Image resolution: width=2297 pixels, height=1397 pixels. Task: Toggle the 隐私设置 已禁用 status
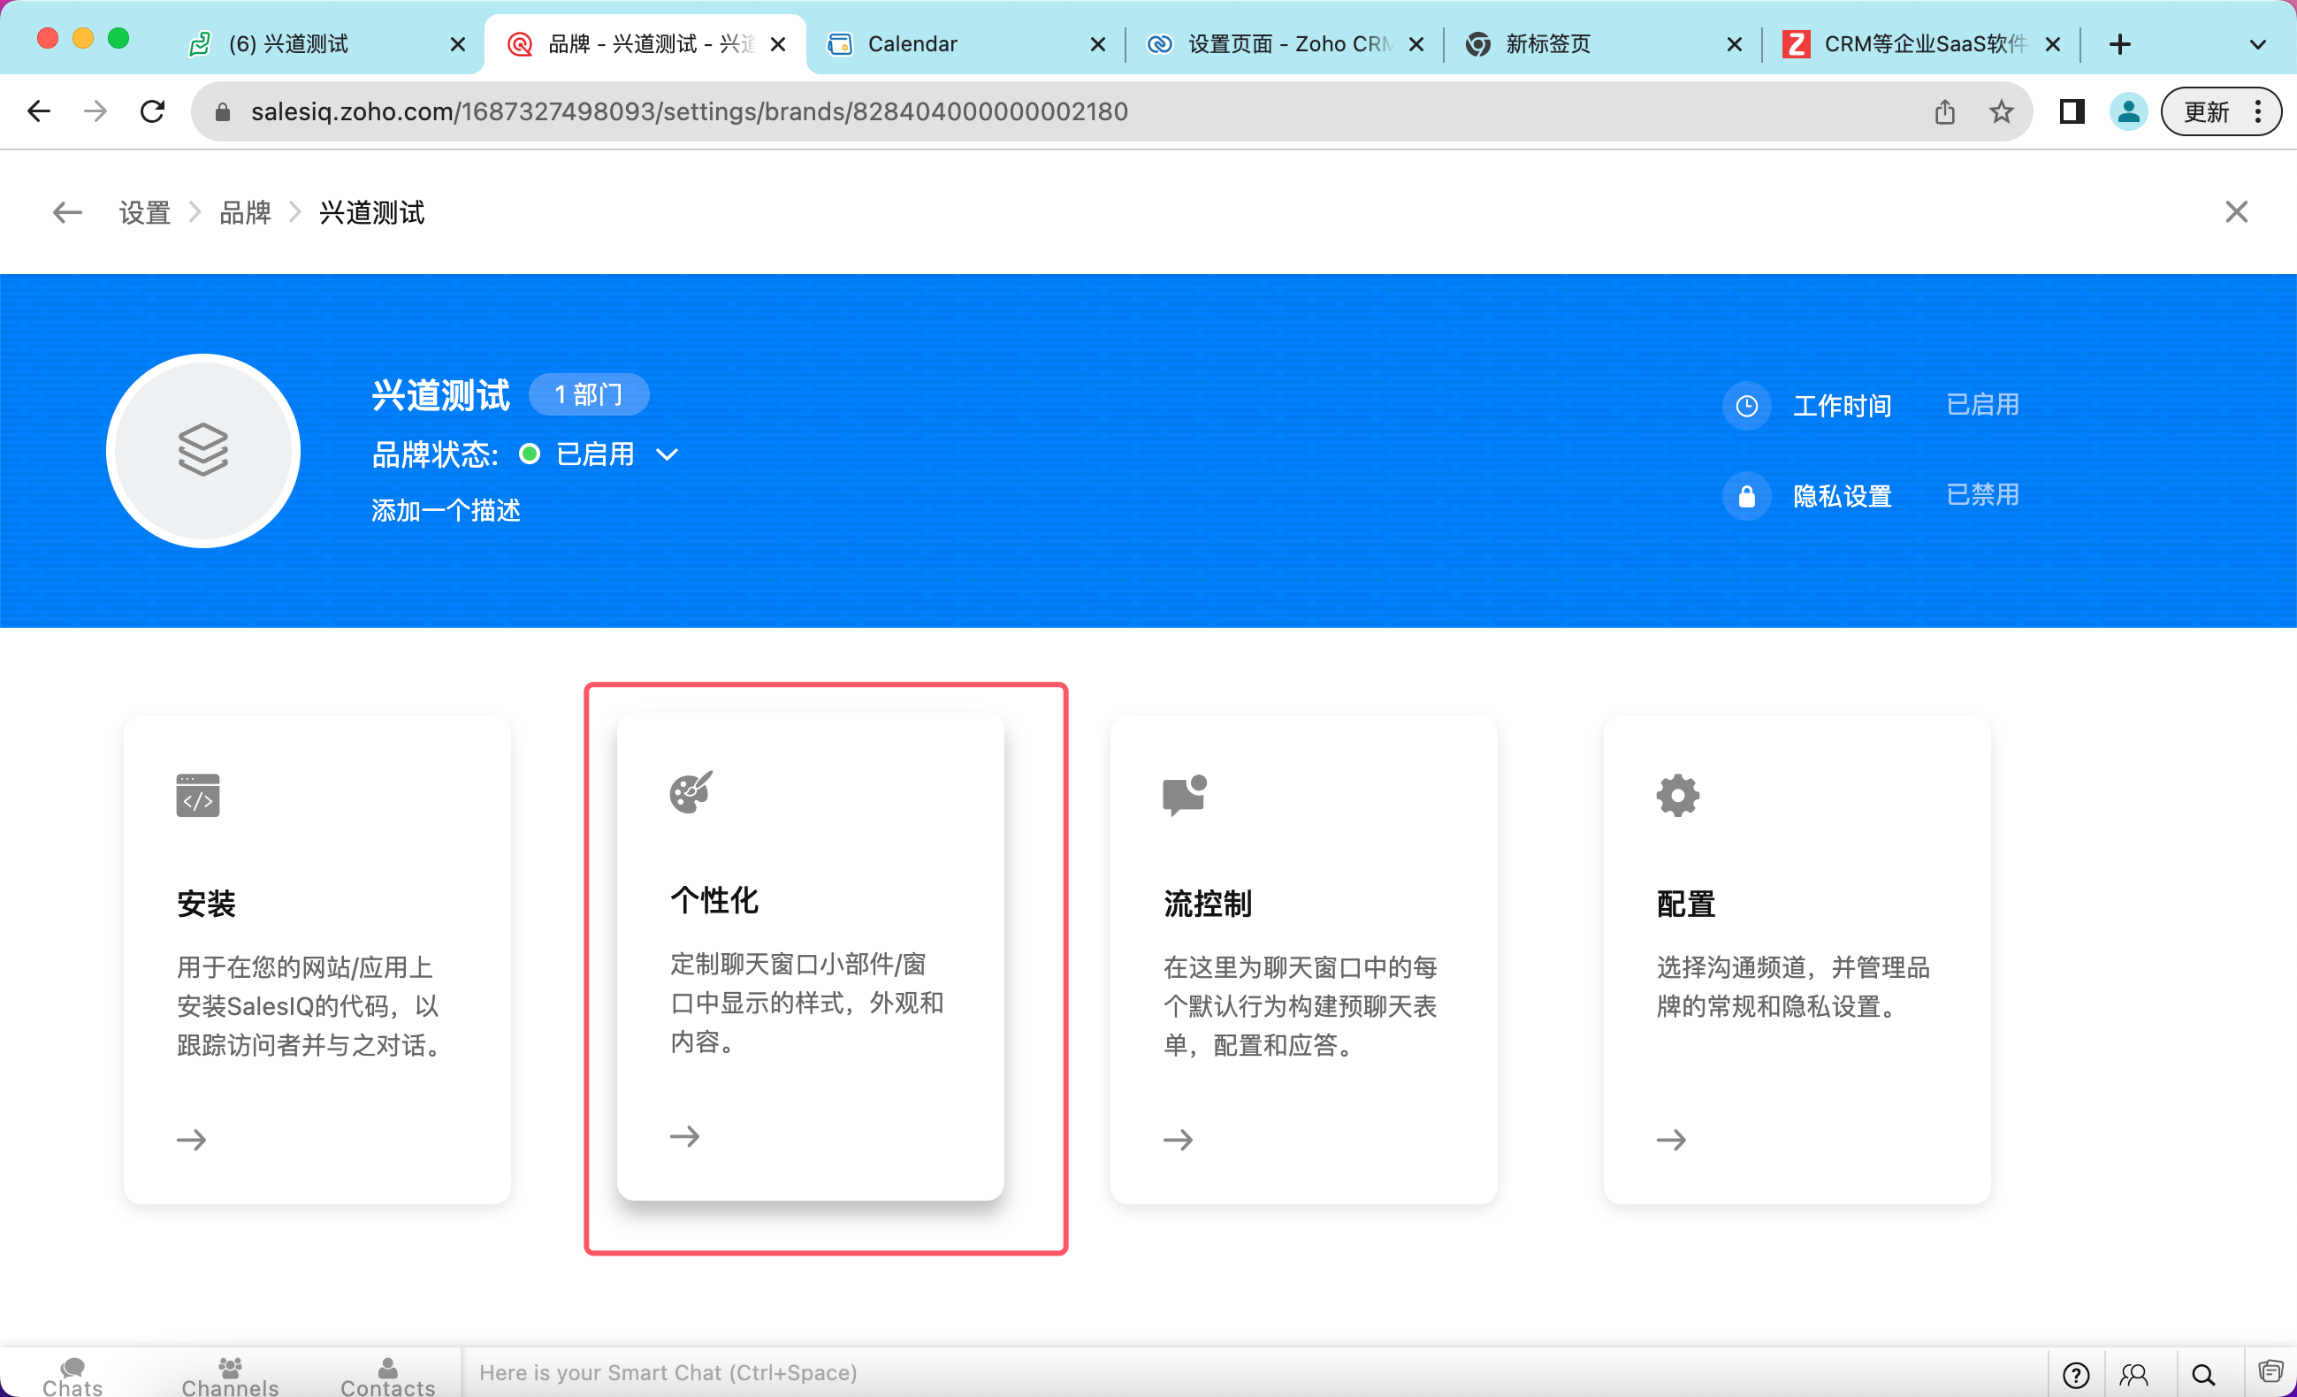pos(1982,495)
